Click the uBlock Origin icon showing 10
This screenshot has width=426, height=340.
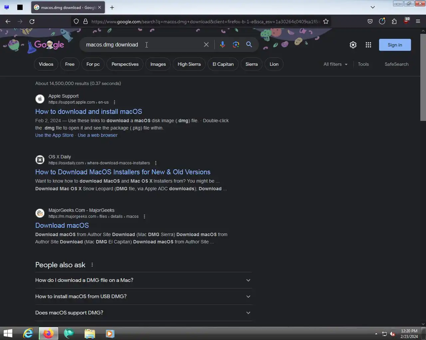(x=406, y=21)
